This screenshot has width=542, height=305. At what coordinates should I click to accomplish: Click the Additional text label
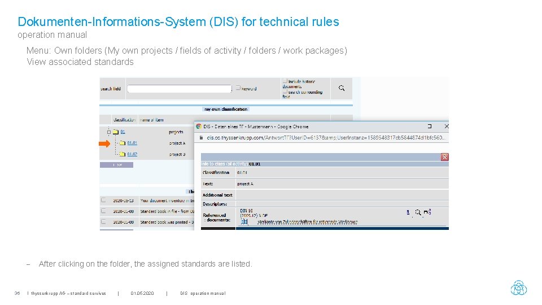coord(217,195)
